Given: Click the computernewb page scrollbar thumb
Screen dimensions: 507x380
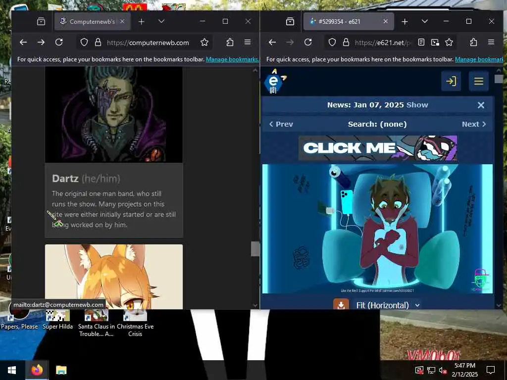Looking at the screenshot, I should (255, 249).
